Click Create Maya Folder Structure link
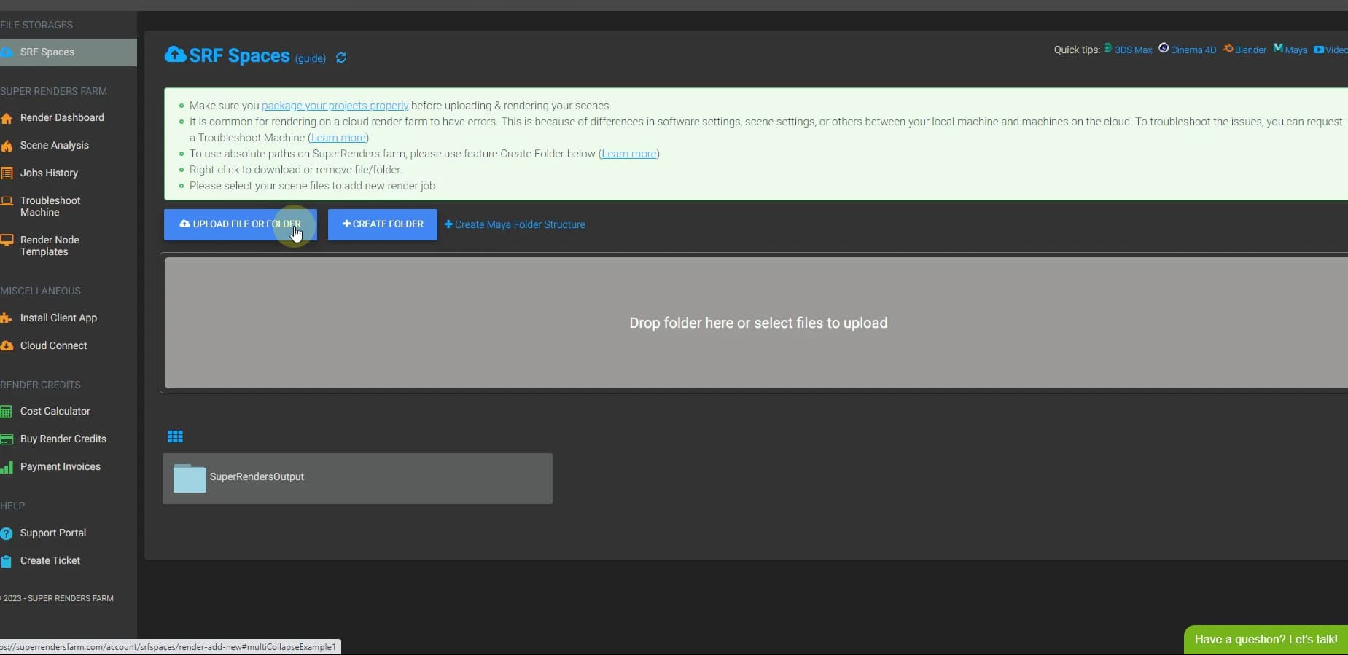 (515, 224)
